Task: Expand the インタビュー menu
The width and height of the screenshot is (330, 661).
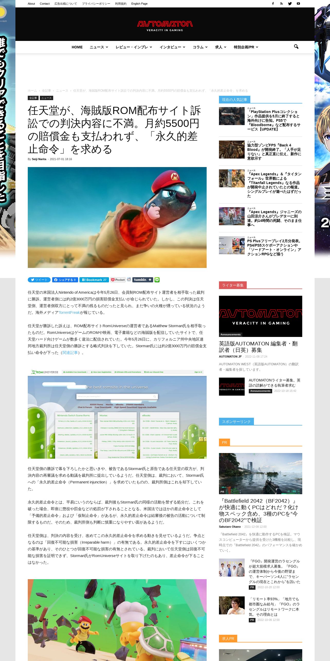Action: pos(172,47)
